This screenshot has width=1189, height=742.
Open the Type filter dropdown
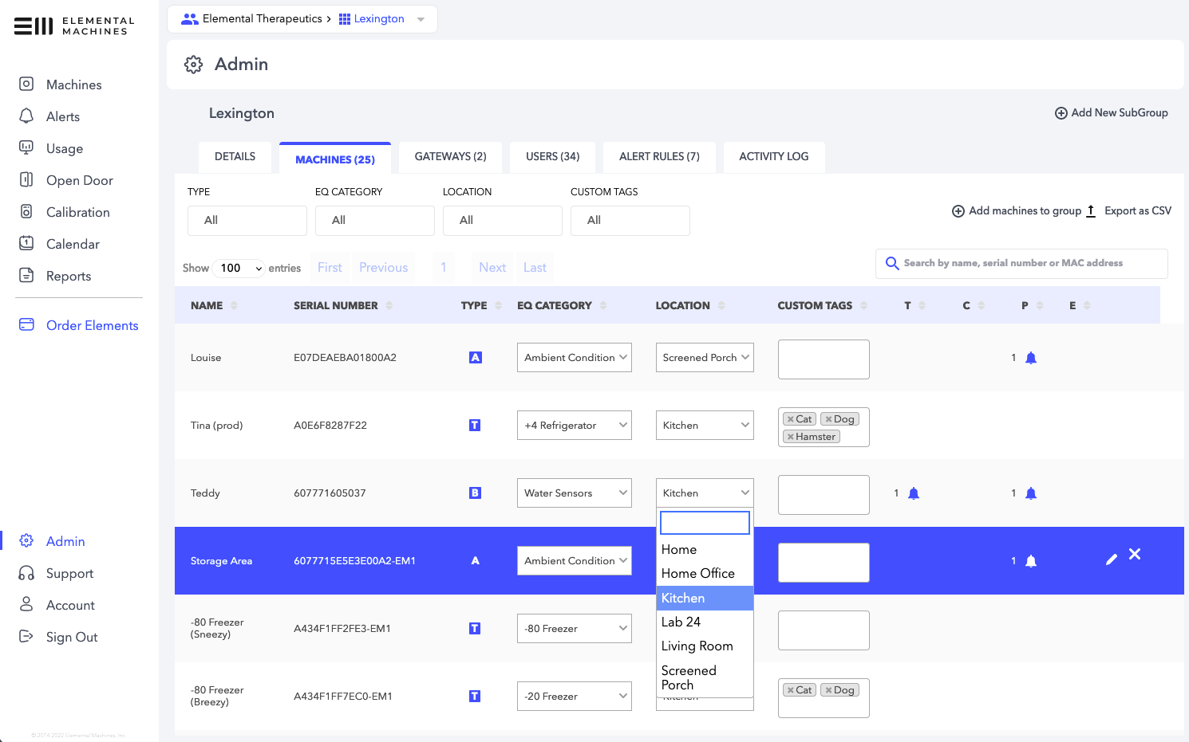tap(247, 221)
